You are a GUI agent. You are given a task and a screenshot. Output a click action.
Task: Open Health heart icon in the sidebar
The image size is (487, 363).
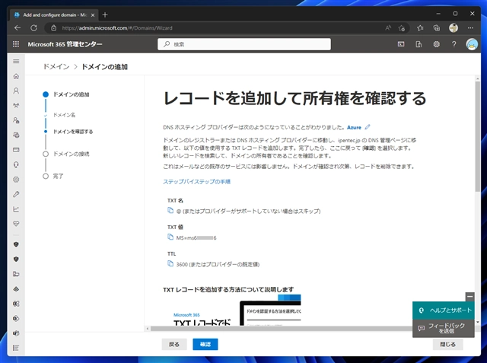point(16,224)
